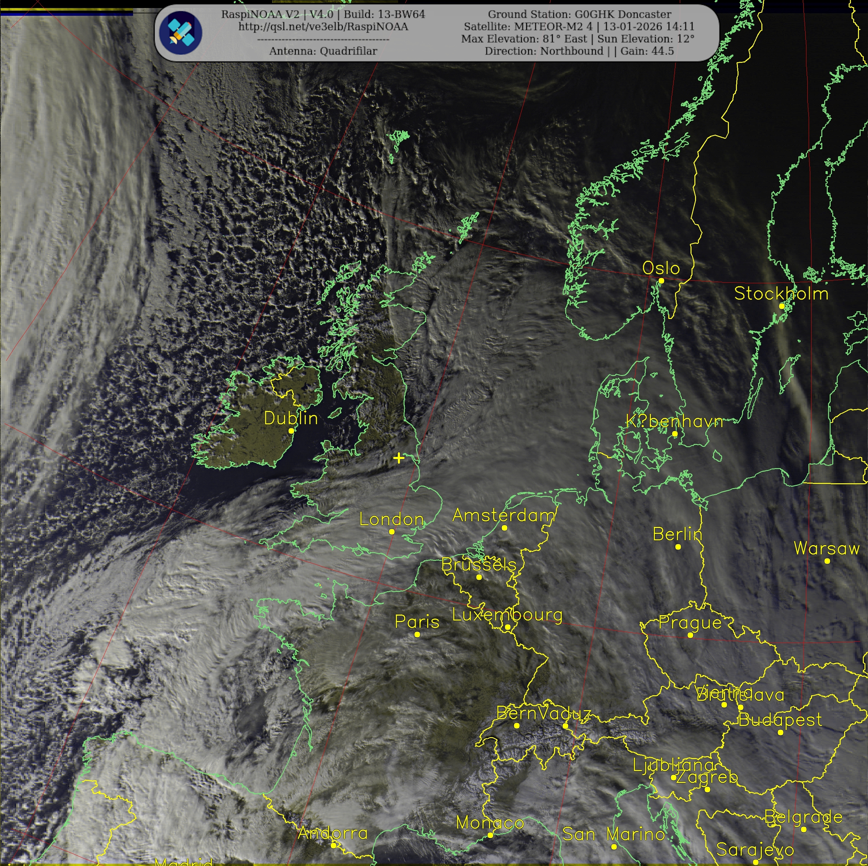Screen dimensions: 868x866
Task: Click the Belgrade city label
Action: (804, 817)
